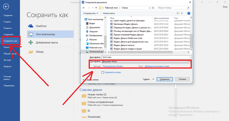This screenshot has height=121, width=229.
Task: Click Пользователь Windo... author link
Action: 113,66
